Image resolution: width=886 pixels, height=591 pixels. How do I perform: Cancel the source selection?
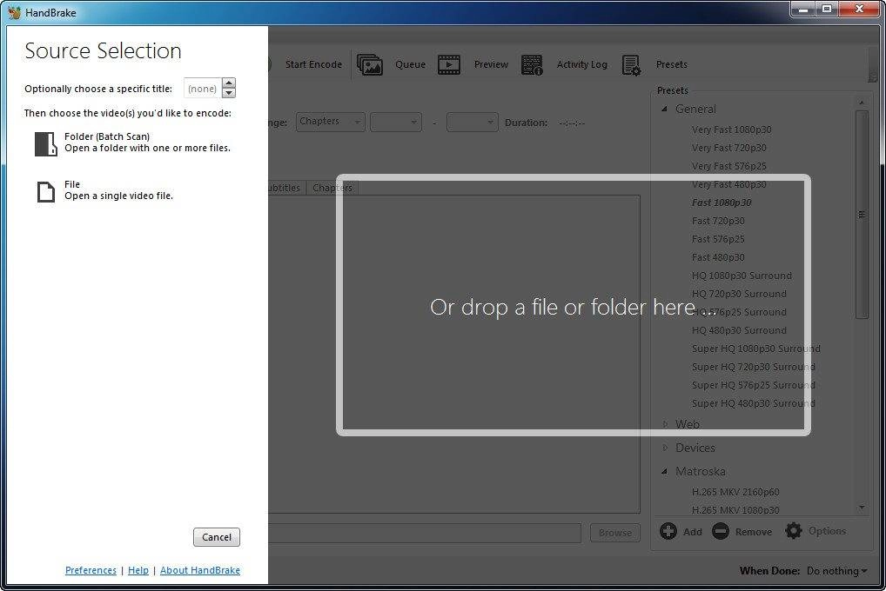point(217,537)
